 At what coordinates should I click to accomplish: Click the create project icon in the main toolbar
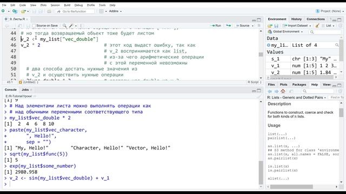coord(15,11)
